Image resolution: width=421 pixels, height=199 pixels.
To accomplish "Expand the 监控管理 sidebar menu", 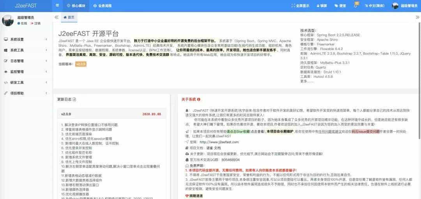I will tap(26, 72).
